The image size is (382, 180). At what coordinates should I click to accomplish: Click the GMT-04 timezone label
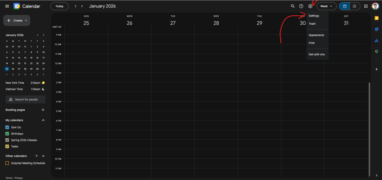click(57, 27)
